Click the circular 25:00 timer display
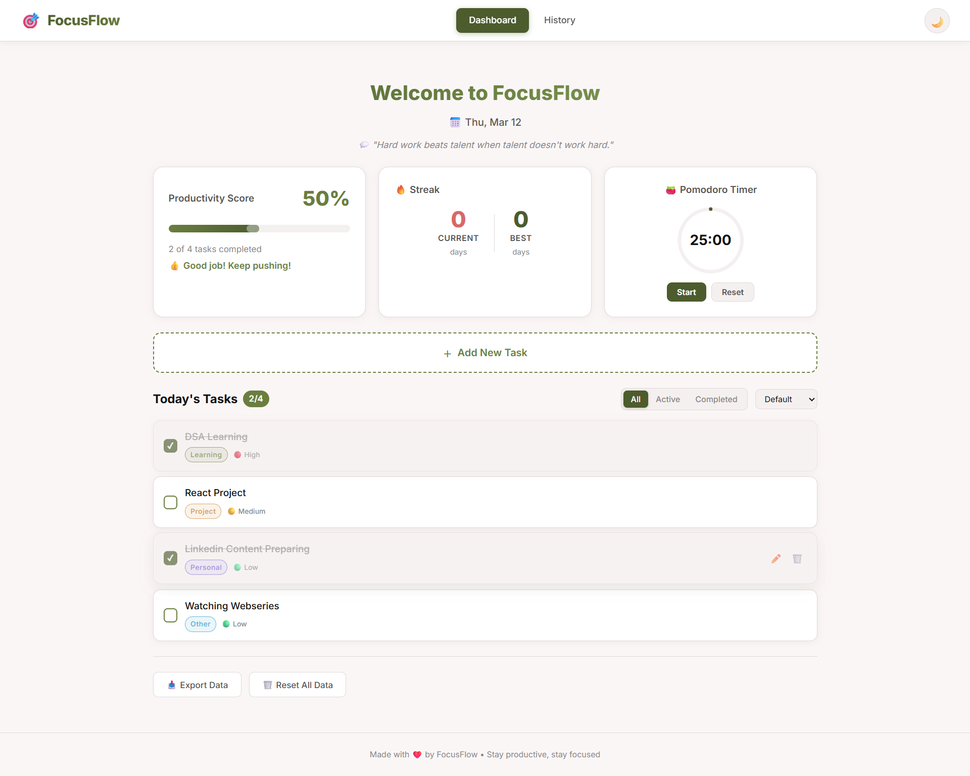Image resolution: width=970 pixels, height=776 pixels. point(710,240)
